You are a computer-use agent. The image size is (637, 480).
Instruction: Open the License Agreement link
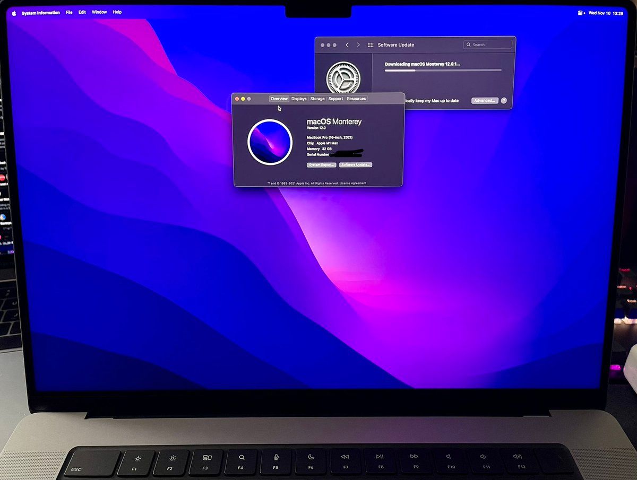coord(353,183)
